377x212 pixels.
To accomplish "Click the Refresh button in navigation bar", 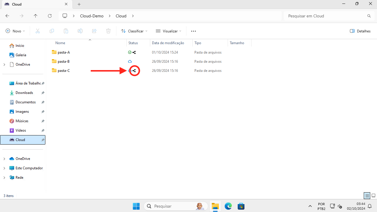I will 50,16.
